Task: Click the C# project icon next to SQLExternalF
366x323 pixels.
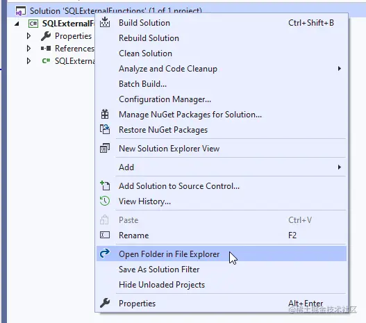Action: tap(33, 24)
